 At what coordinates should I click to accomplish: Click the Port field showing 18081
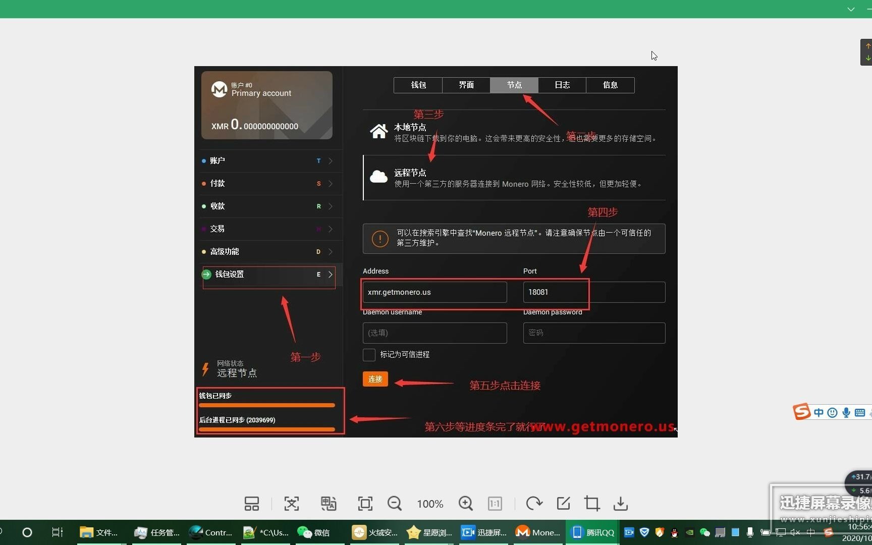point(594,292)
